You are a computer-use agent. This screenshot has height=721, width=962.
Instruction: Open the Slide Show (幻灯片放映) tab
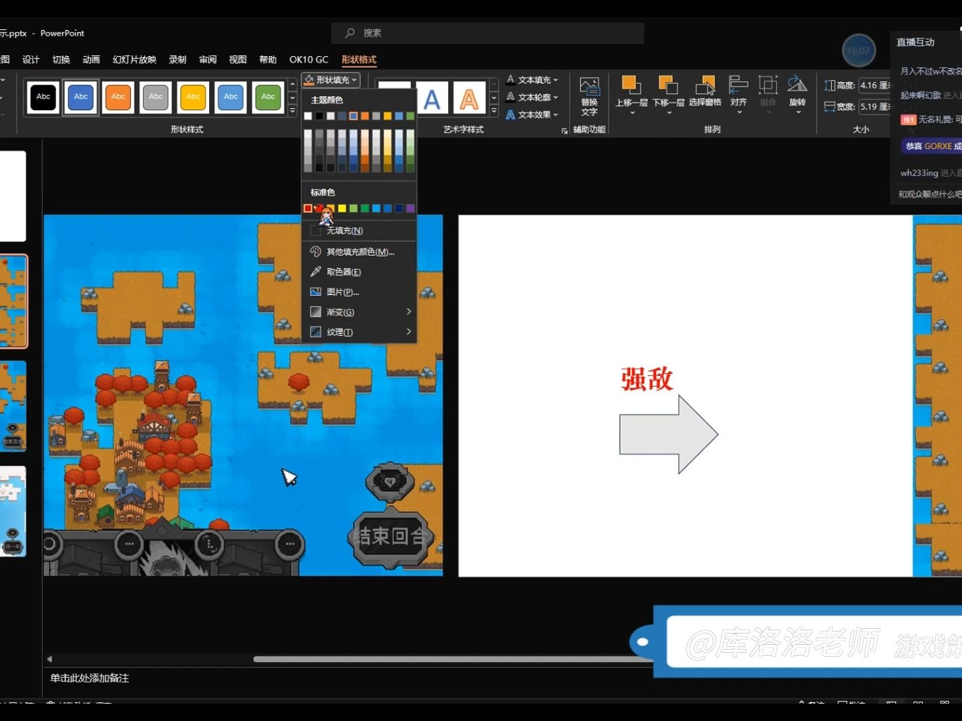tap(134, 59)
